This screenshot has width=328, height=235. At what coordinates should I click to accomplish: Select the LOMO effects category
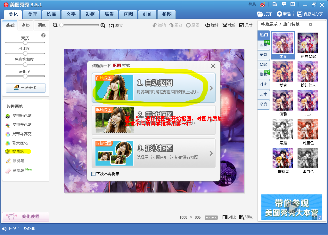click(x=264, y=65)
